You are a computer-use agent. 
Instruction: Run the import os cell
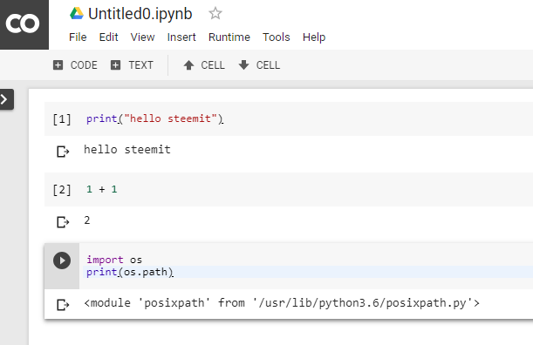click(x=62, y=260)
